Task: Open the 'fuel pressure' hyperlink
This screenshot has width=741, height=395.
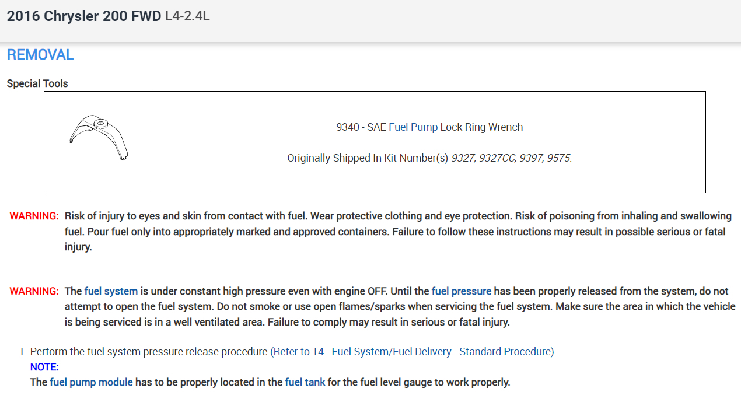Action: tap(461, 291)
